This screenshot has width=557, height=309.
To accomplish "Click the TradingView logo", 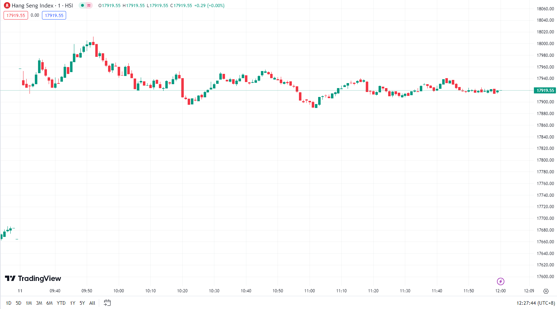I will (33, 278).
